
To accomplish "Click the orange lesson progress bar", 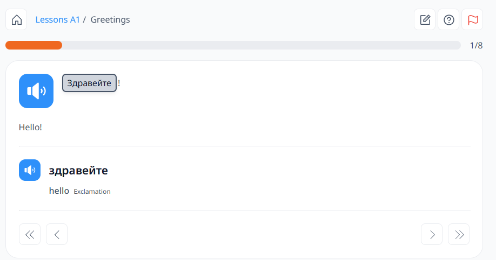I will pos(34,45).
